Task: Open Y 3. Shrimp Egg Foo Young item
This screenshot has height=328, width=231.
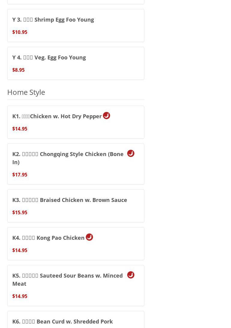Action: [x=53, y=20]
